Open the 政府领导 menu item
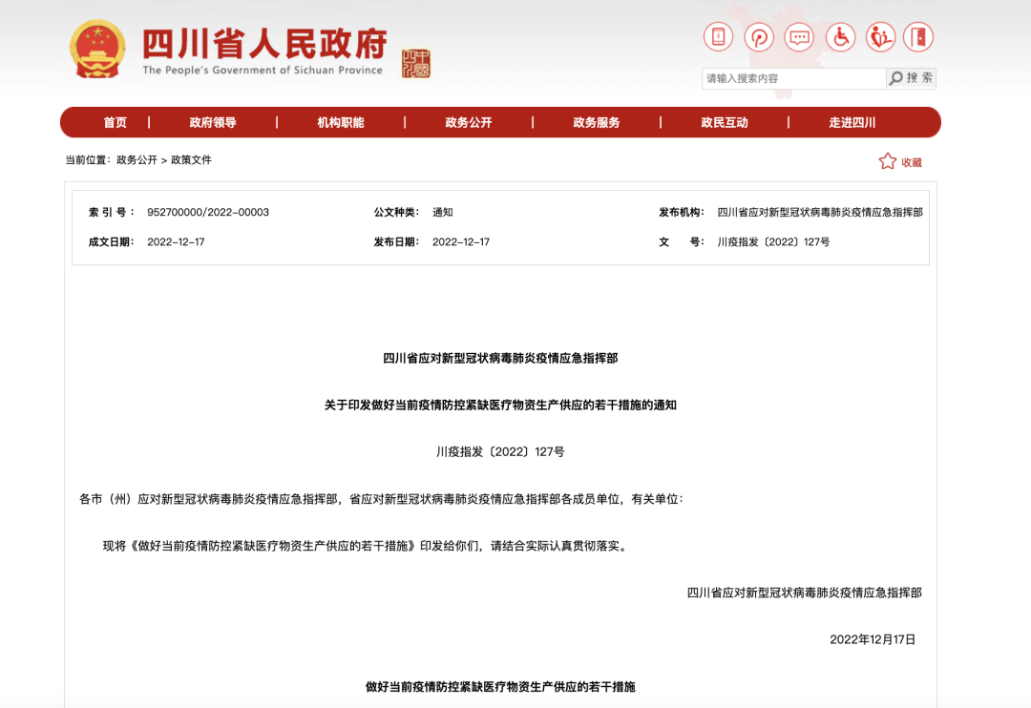The image size is (1031, 708). 212,122
